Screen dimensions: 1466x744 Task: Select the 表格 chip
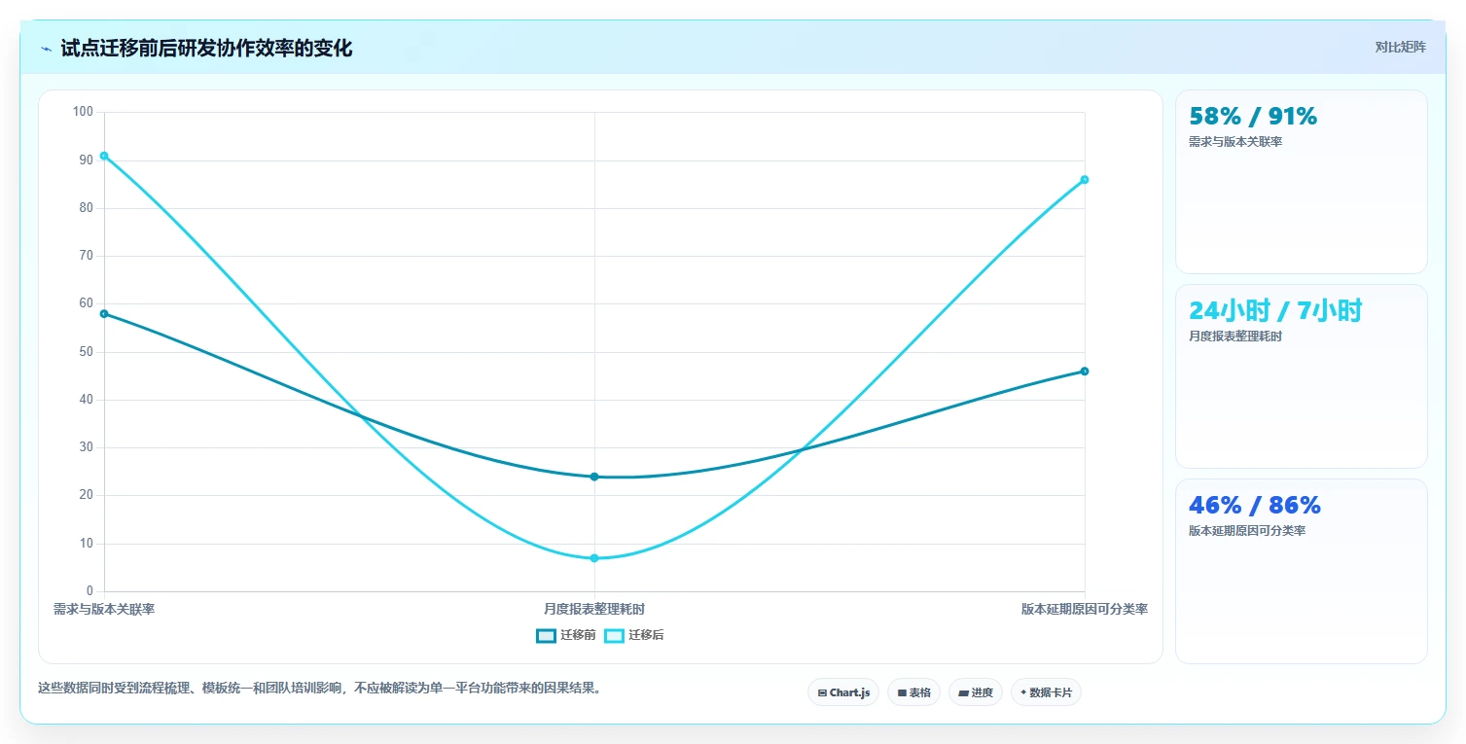[913, 692]
